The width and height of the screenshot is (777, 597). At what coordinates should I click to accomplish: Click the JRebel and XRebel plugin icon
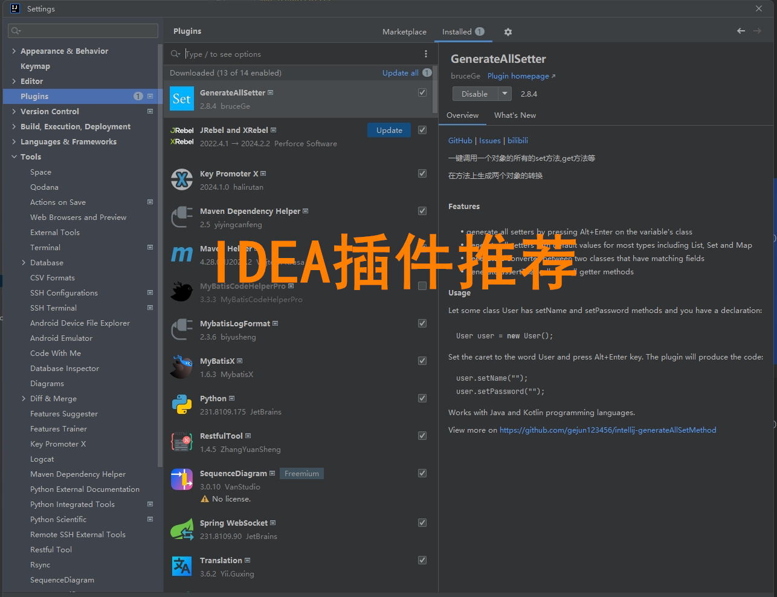(x=182, y=137)
